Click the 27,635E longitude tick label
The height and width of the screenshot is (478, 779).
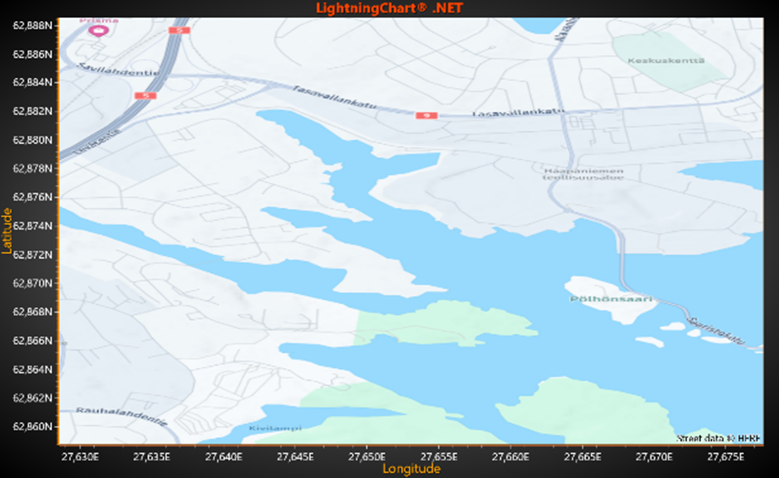tap(151, 457)
